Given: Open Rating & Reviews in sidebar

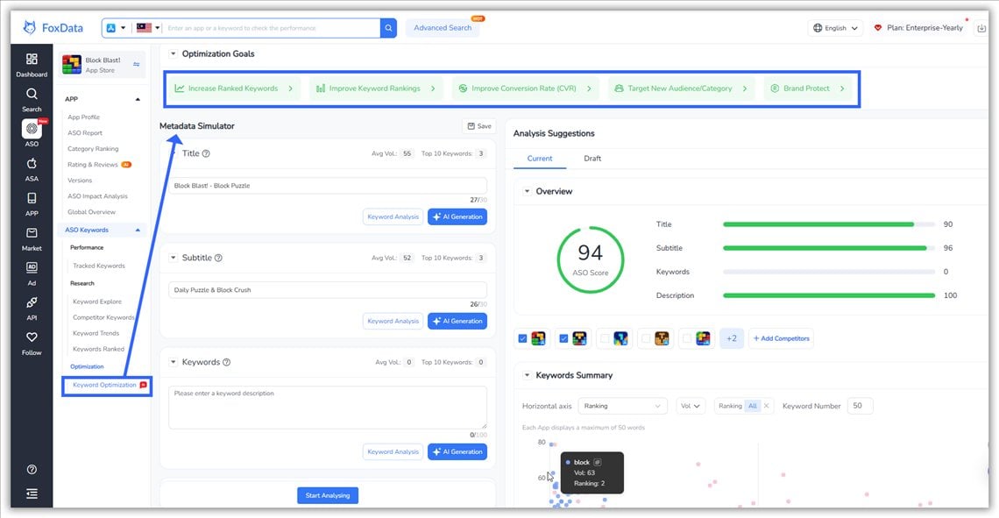Looking at the screenshot, I should click(x=93, y=165).
